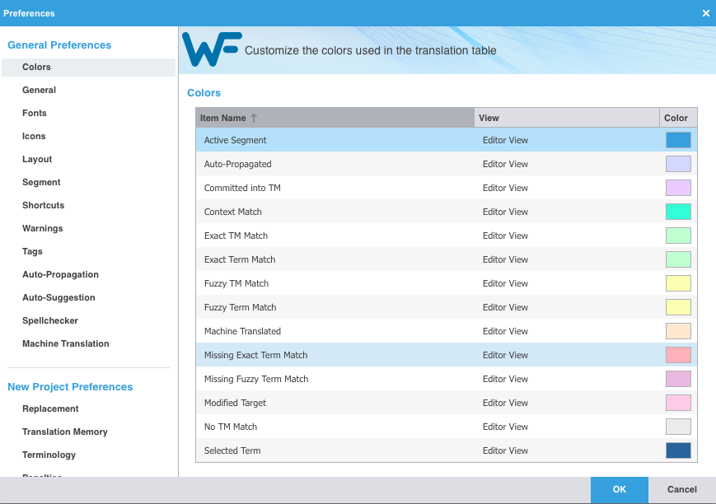Select Translation Memory under New Project Preferences
This screenshot has height=504, width=716.
pos(65,432)
